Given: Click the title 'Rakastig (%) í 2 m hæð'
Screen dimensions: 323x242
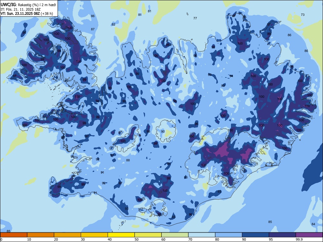Looking at the screenshot, I should 37,5.
